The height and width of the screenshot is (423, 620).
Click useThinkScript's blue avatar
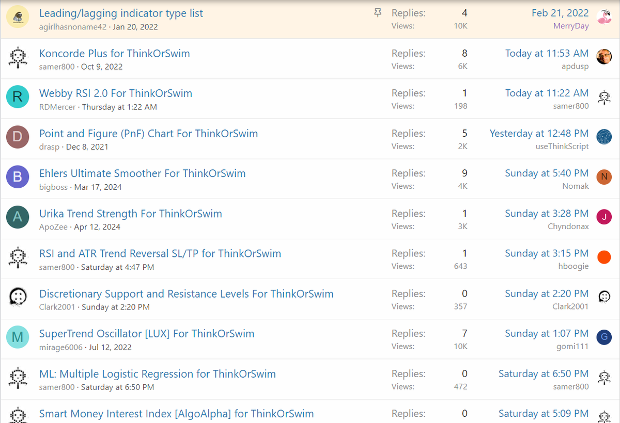[604, 137]
